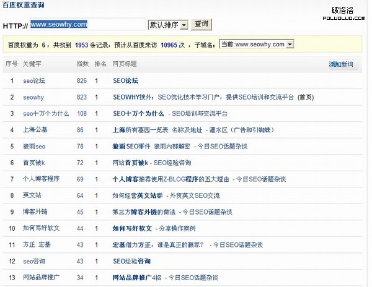Click the URL input field containing www.seowhy.com
The height and width of the screenshot is (287, 372).
coord(87,25)
